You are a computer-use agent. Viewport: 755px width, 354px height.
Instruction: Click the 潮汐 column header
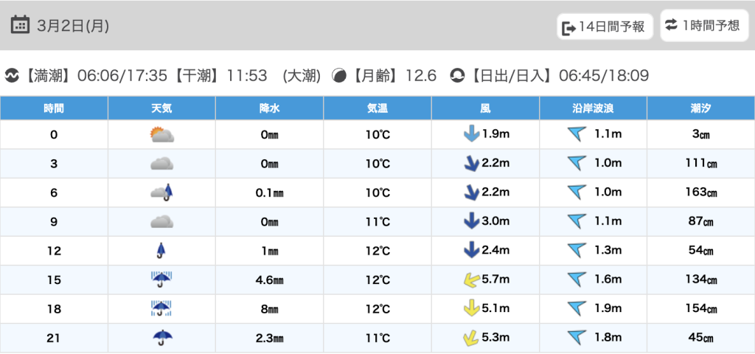point(700,108)
